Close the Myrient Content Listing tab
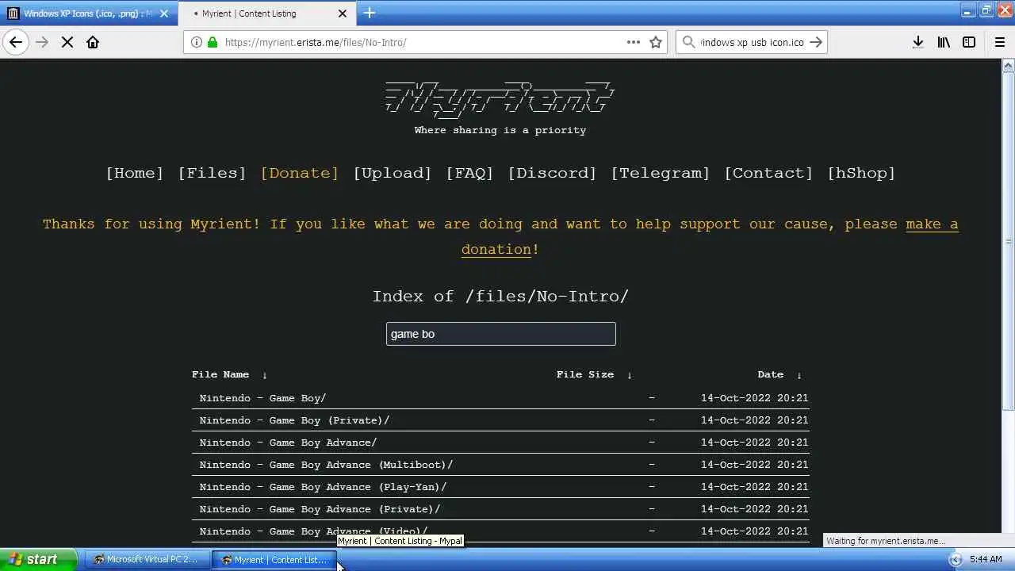The width and height of the screenshot is (1015, 571). (343, 13)
